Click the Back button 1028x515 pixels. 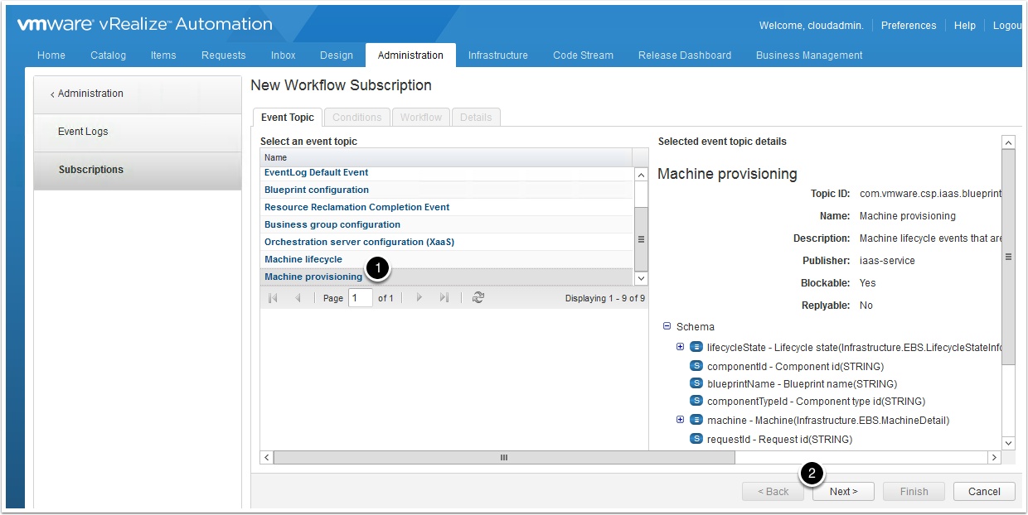(x=773, y=492)
